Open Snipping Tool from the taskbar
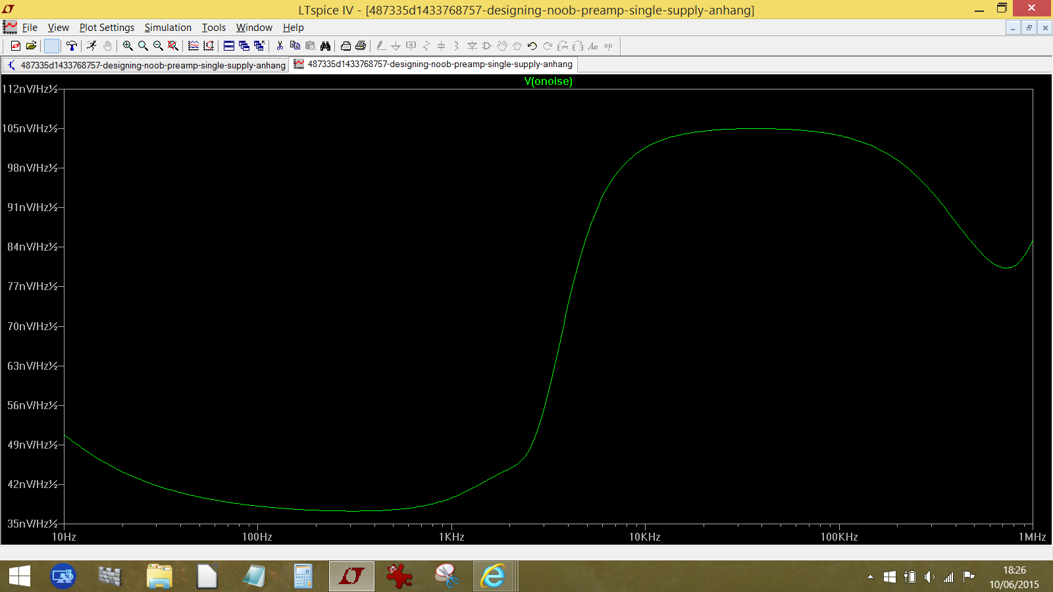 point(447,576)
